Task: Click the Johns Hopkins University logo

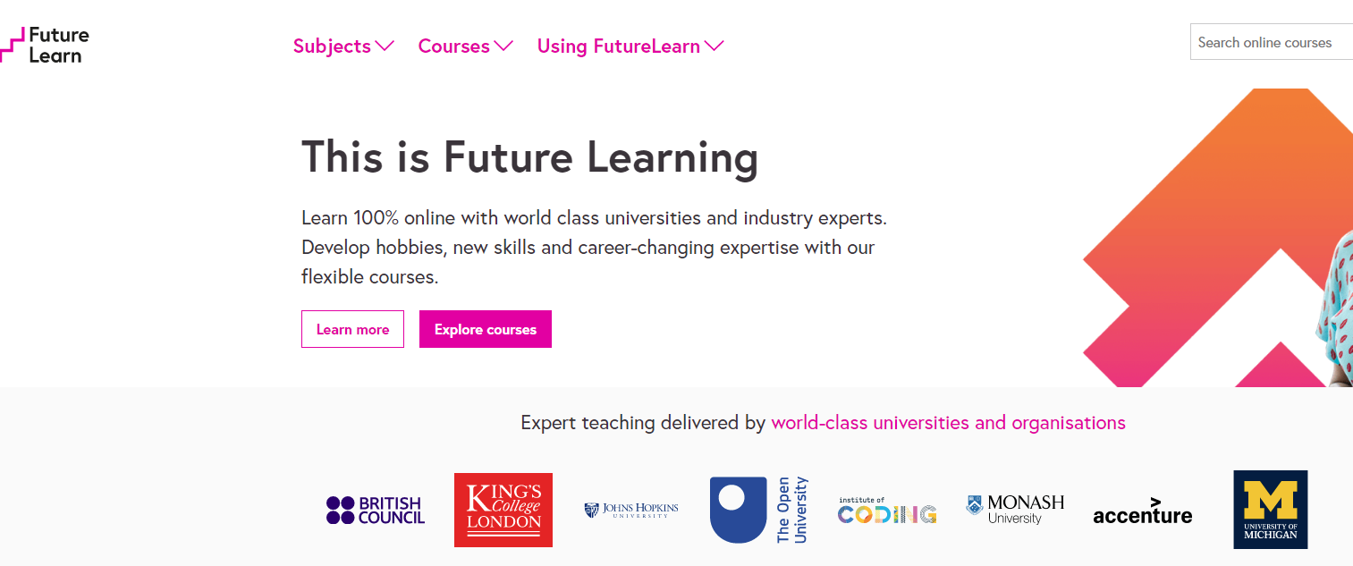Action: [631, 511]
